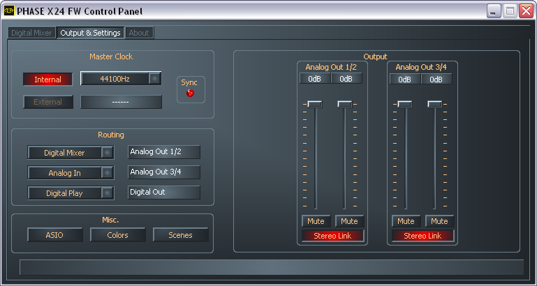Click the Digital Out routing destination field
537x286 pixels.
[x=164, y=193]
